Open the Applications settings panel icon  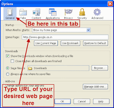point(53,12)
